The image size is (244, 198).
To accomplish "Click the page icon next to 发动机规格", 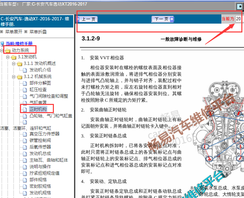I will tap(25, 193).
